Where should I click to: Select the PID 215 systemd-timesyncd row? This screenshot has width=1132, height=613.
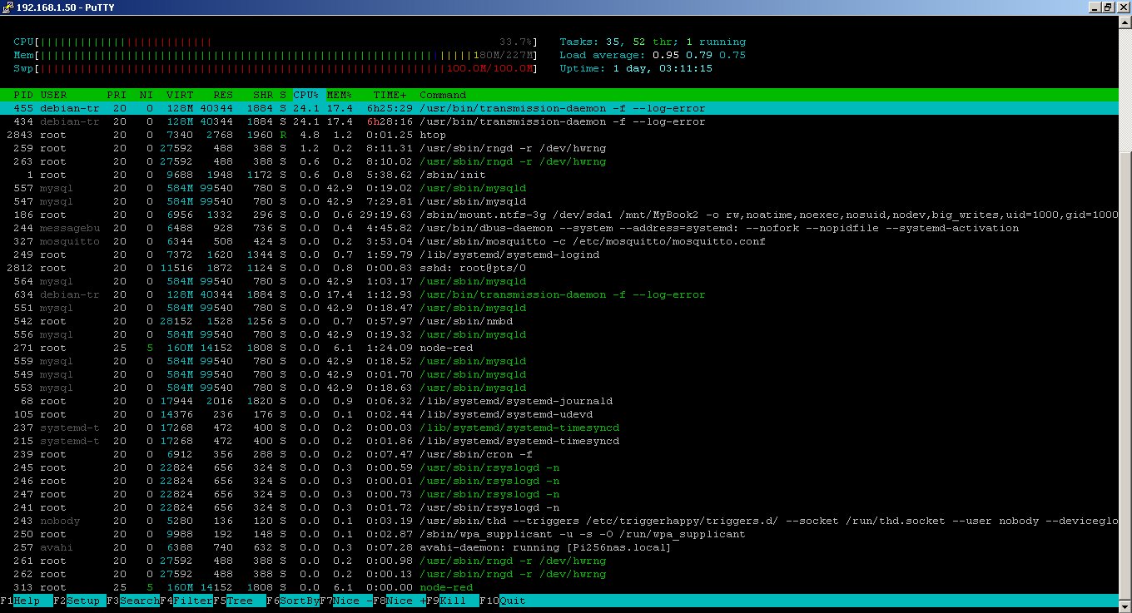pyautogui.click(x=559, y=441)
